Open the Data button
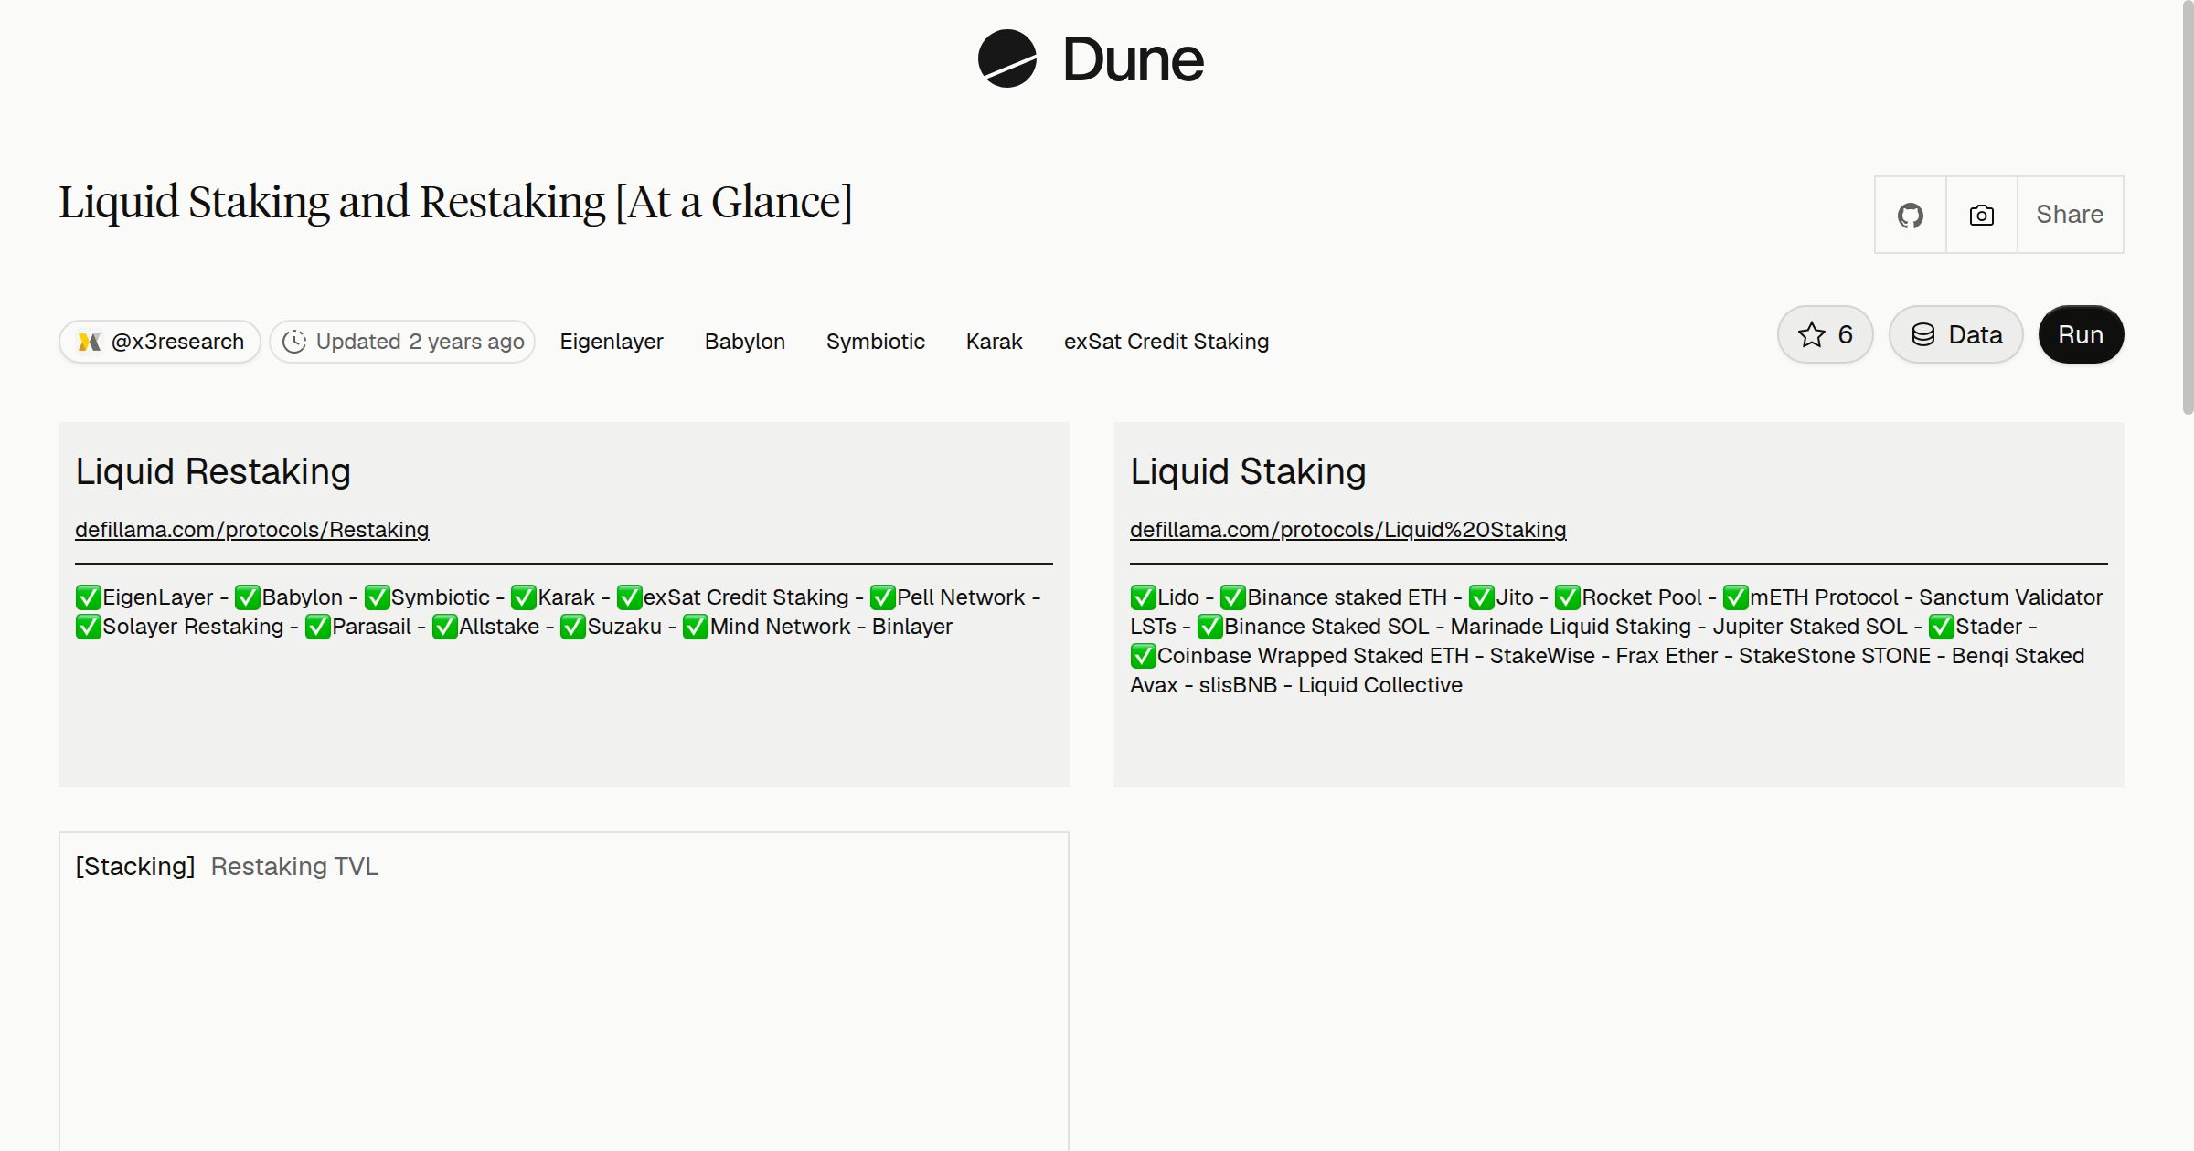The width and height of the screenshot is (2194, 1151). [1956, 334]
